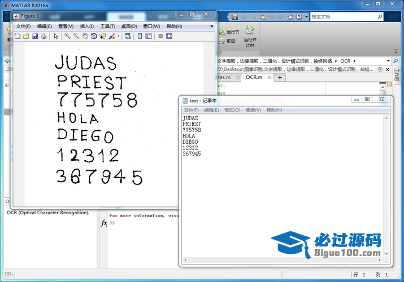Click the folder search magnifier icon
The image size is (404, 282).
(x=395, y=61)
